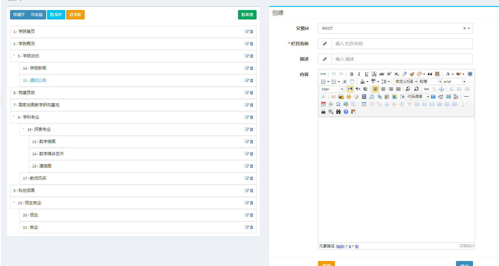Screen dimensions: 499x266
Task: Open preview magnifier icon
Action: point(331,112)
